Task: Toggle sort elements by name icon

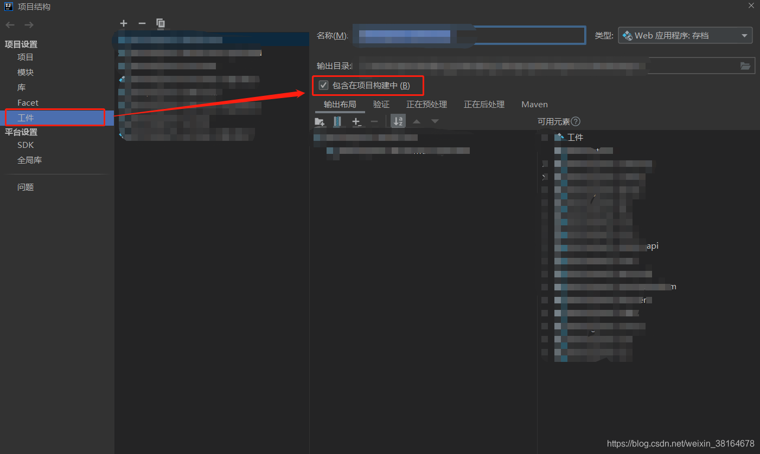Action: click(398, 121)
